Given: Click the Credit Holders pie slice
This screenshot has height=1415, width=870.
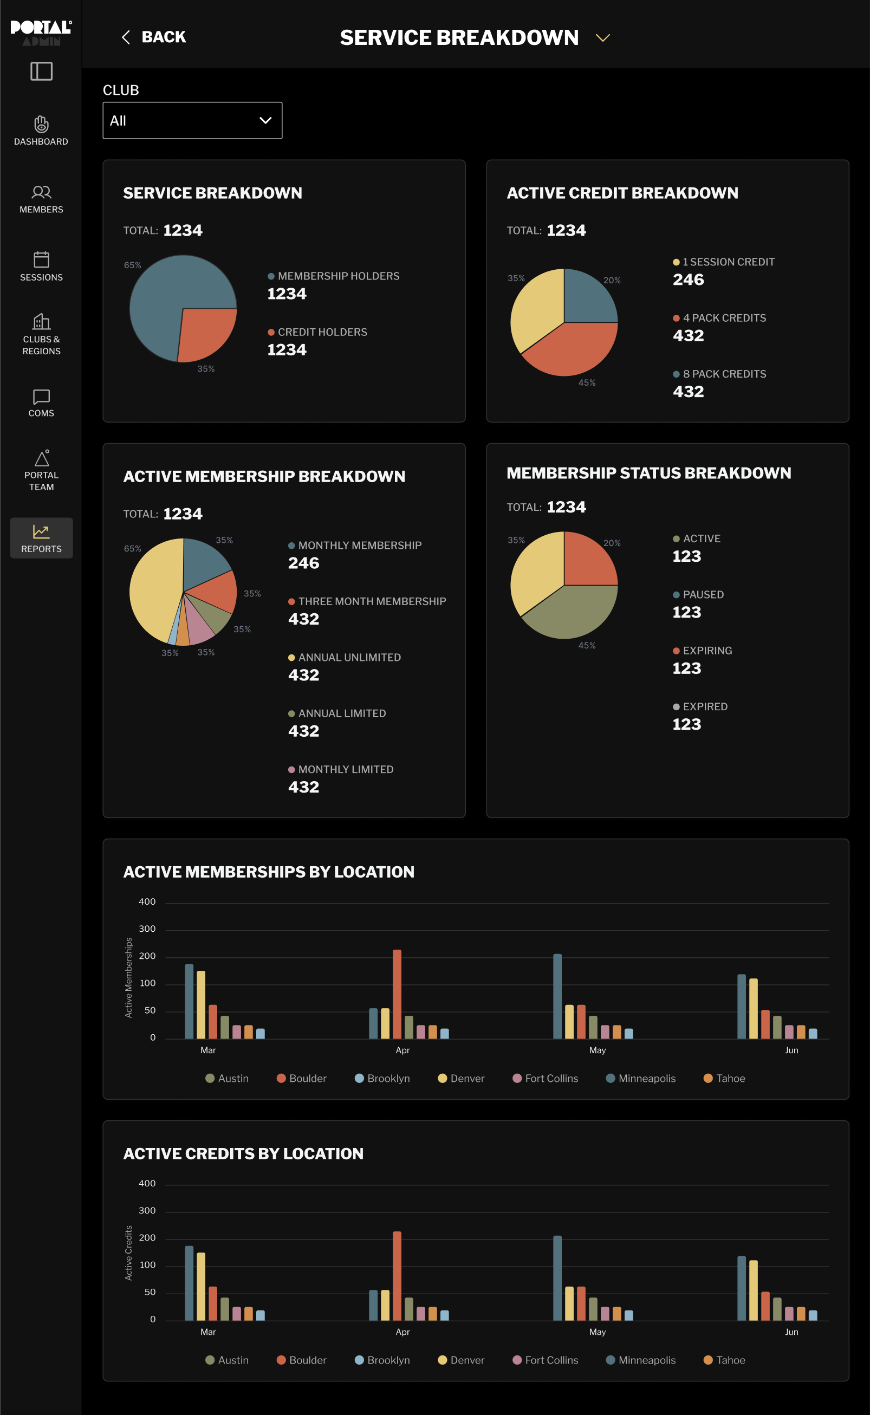Looking at the screenshot, I should pos(207,334).
